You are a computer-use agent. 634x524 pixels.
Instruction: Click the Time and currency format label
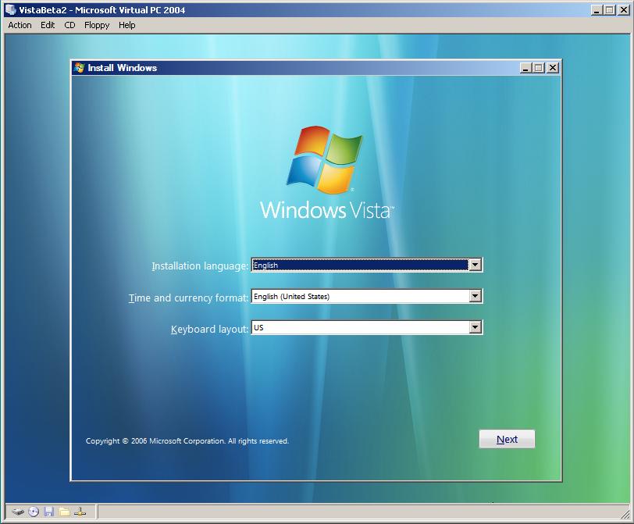[188, 298]
